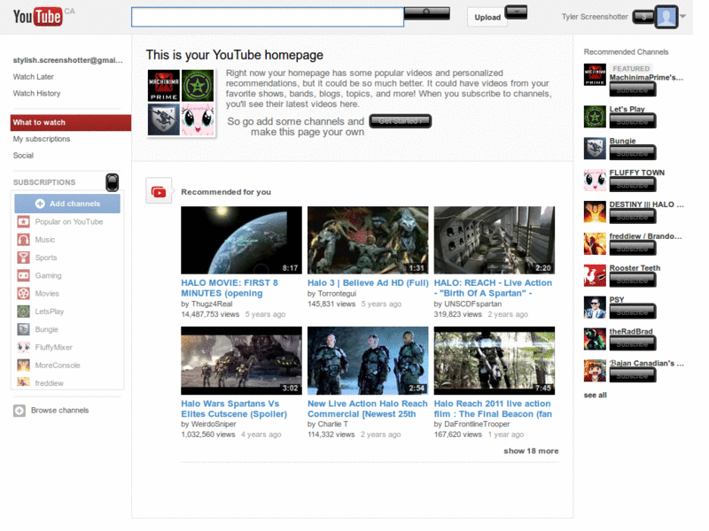This screenshot has width=709, height=531.
Task: Open Halo Reach 2011 live action film title
Action: tap(493, 409)
